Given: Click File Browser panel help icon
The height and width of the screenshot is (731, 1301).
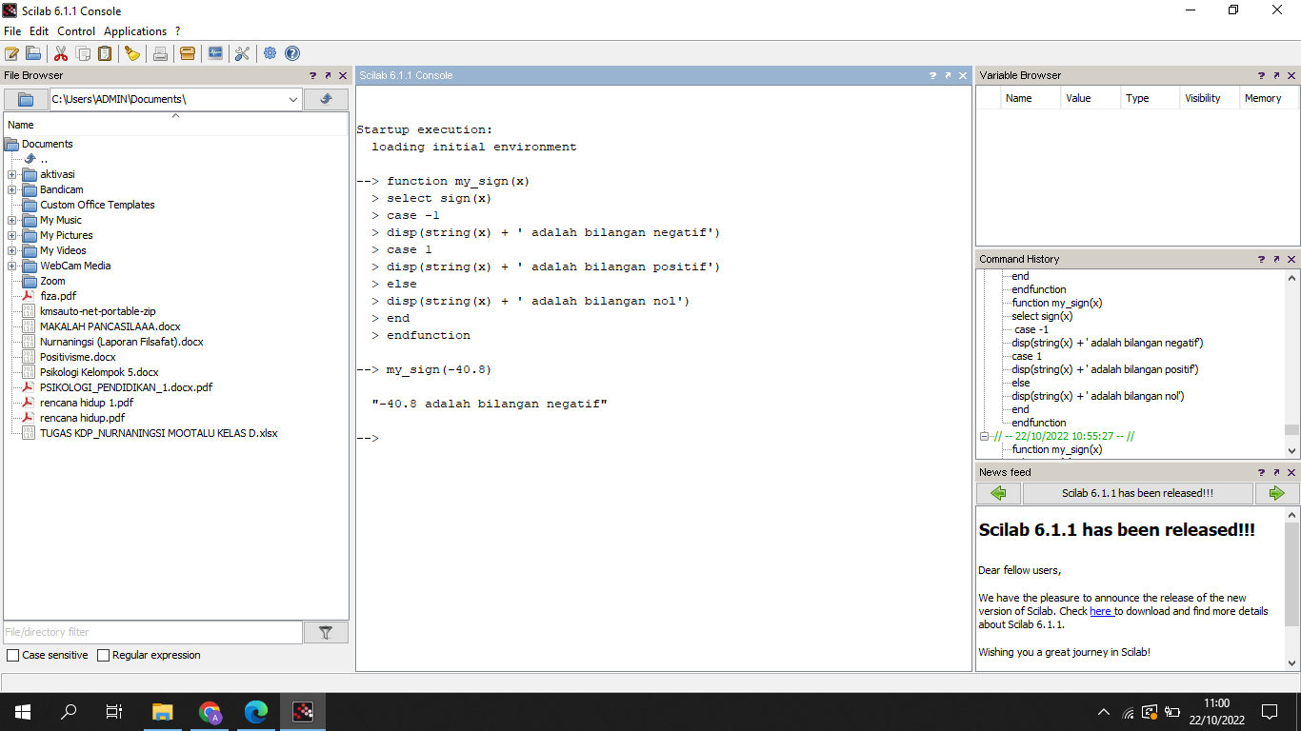Looking at the screenshot, I should 313,75.
